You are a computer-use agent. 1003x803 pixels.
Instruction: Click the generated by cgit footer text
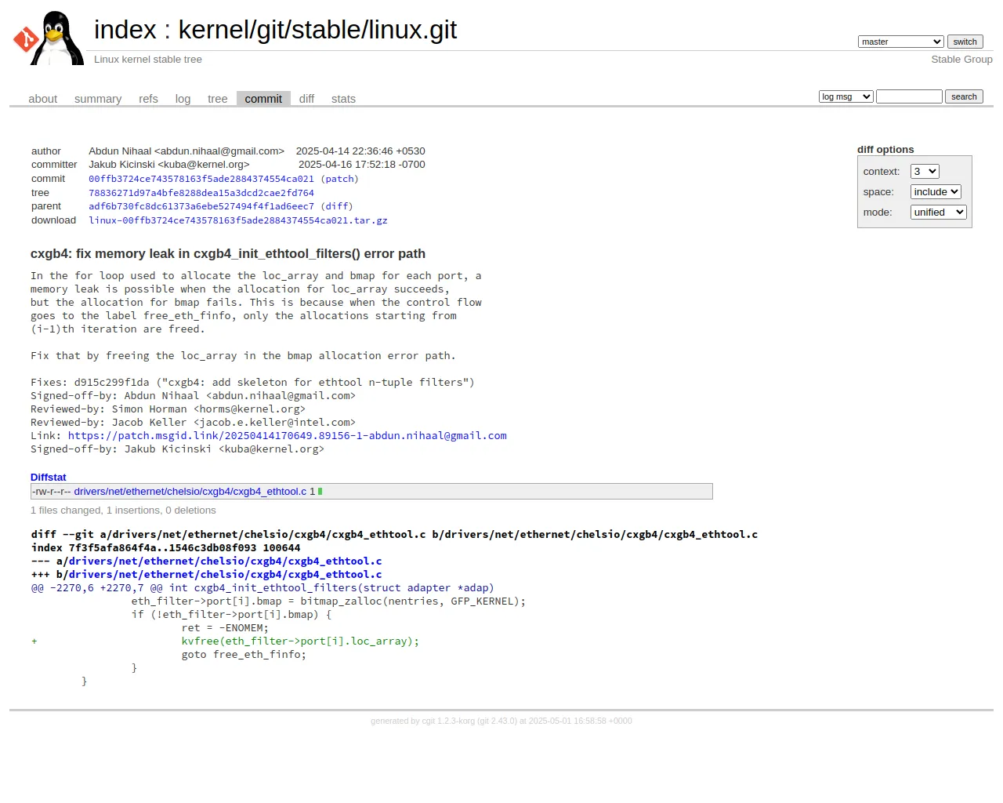pos(501,721)
